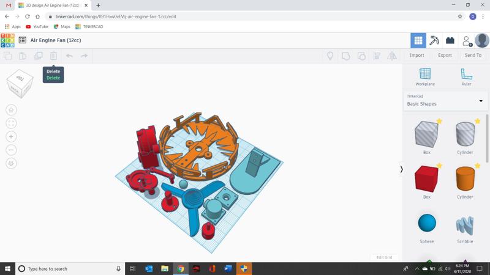Click the Zoom out minus icon

pos(11,150)
